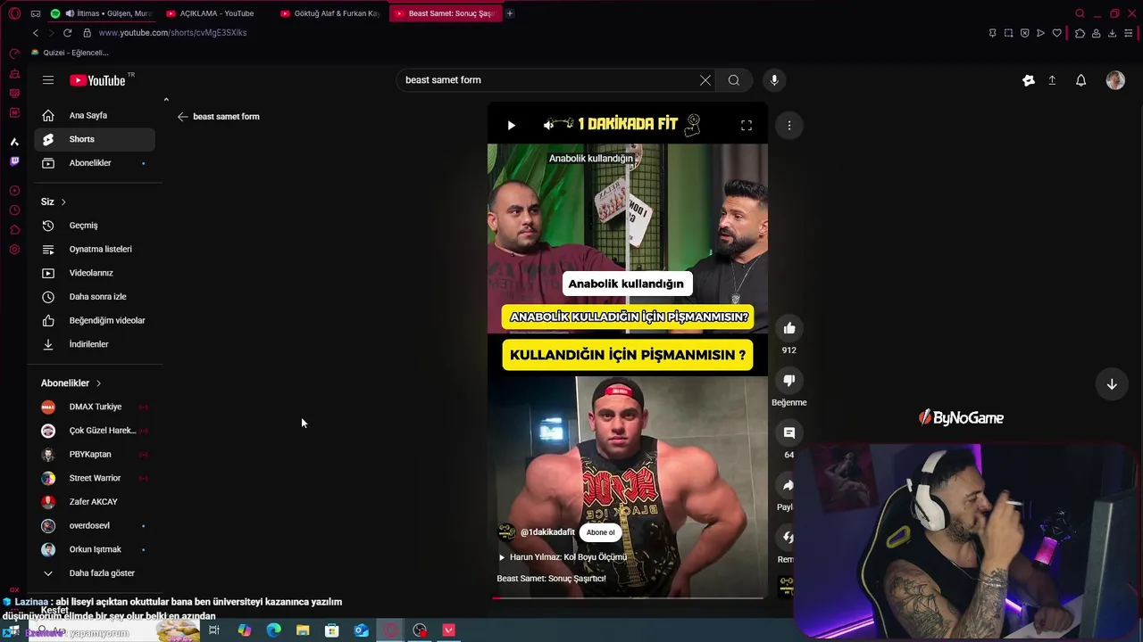This screenshot has width=1143, height=642.
Task: Open 'Daha sonra izle' list
Action: [x=95, y=297]
